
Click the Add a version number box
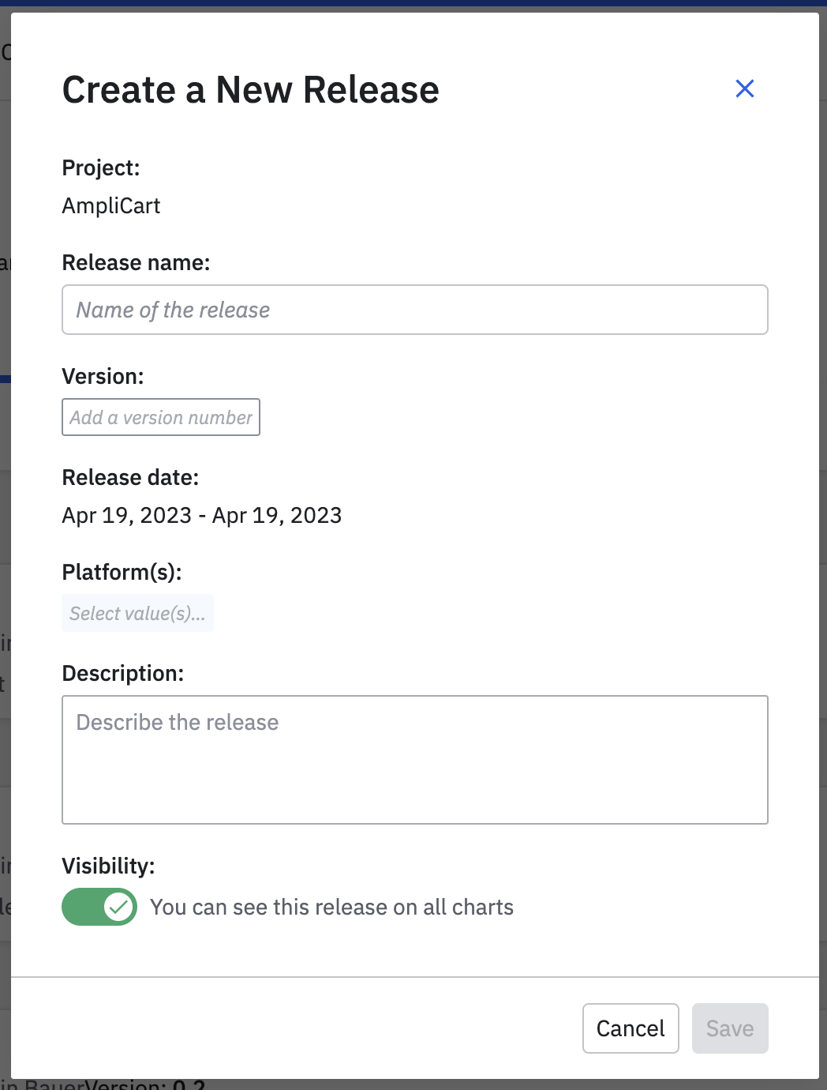[x=160, y=417]
